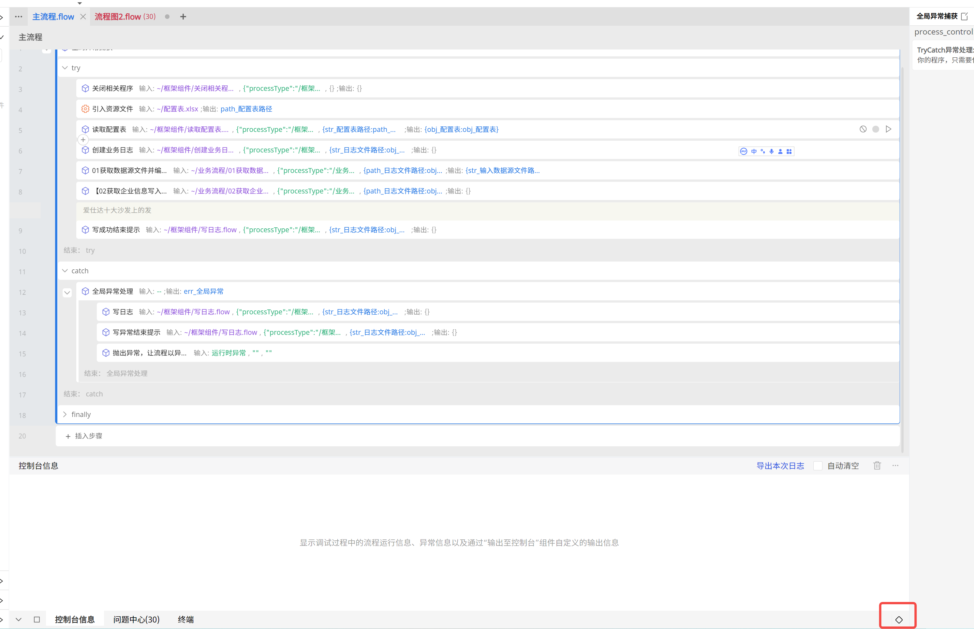Click the popout icon next to 全局异常捕获
The width and height of the screenshot is (974, 629).
tap(965, 16)
